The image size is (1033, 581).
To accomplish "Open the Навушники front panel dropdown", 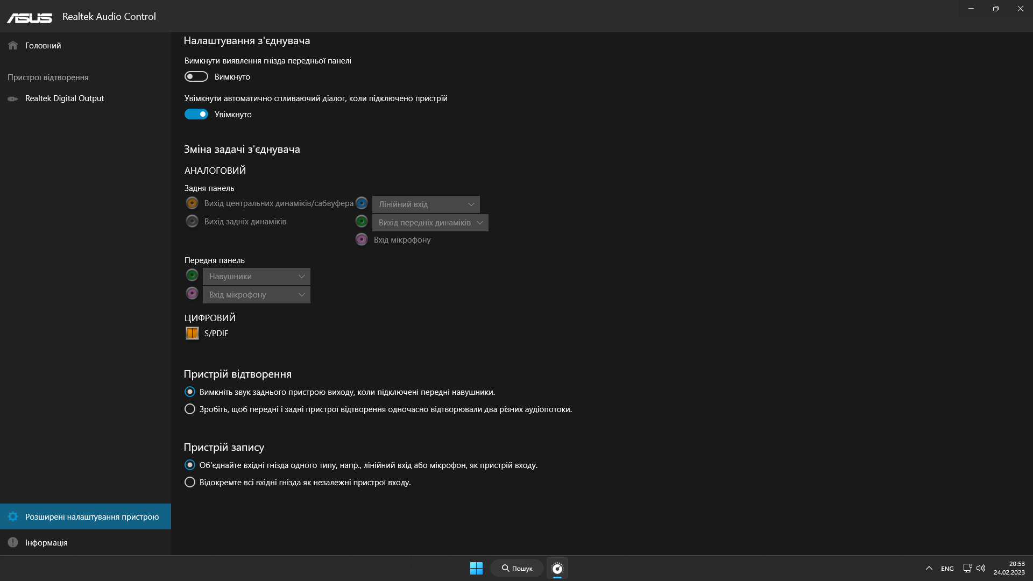I will point(256,277).
